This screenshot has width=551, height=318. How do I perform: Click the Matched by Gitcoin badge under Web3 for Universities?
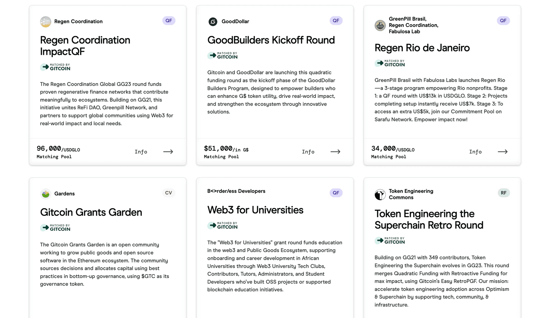222,225
